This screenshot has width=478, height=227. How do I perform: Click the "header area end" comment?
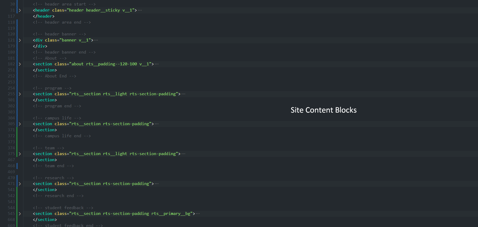[62, 22]
